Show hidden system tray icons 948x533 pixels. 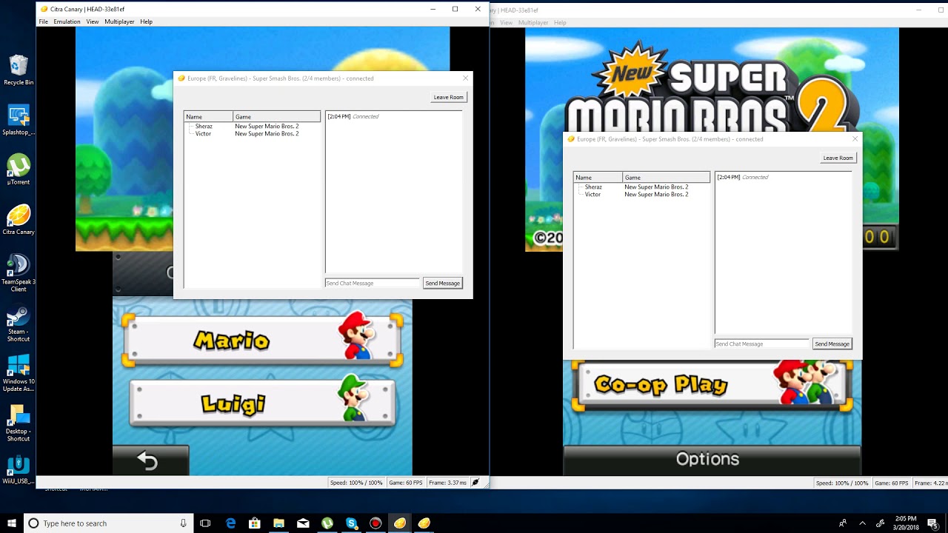click(862, 523)
